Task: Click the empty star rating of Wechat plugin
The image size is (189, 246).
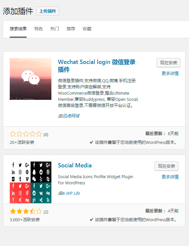Action: 26,134
